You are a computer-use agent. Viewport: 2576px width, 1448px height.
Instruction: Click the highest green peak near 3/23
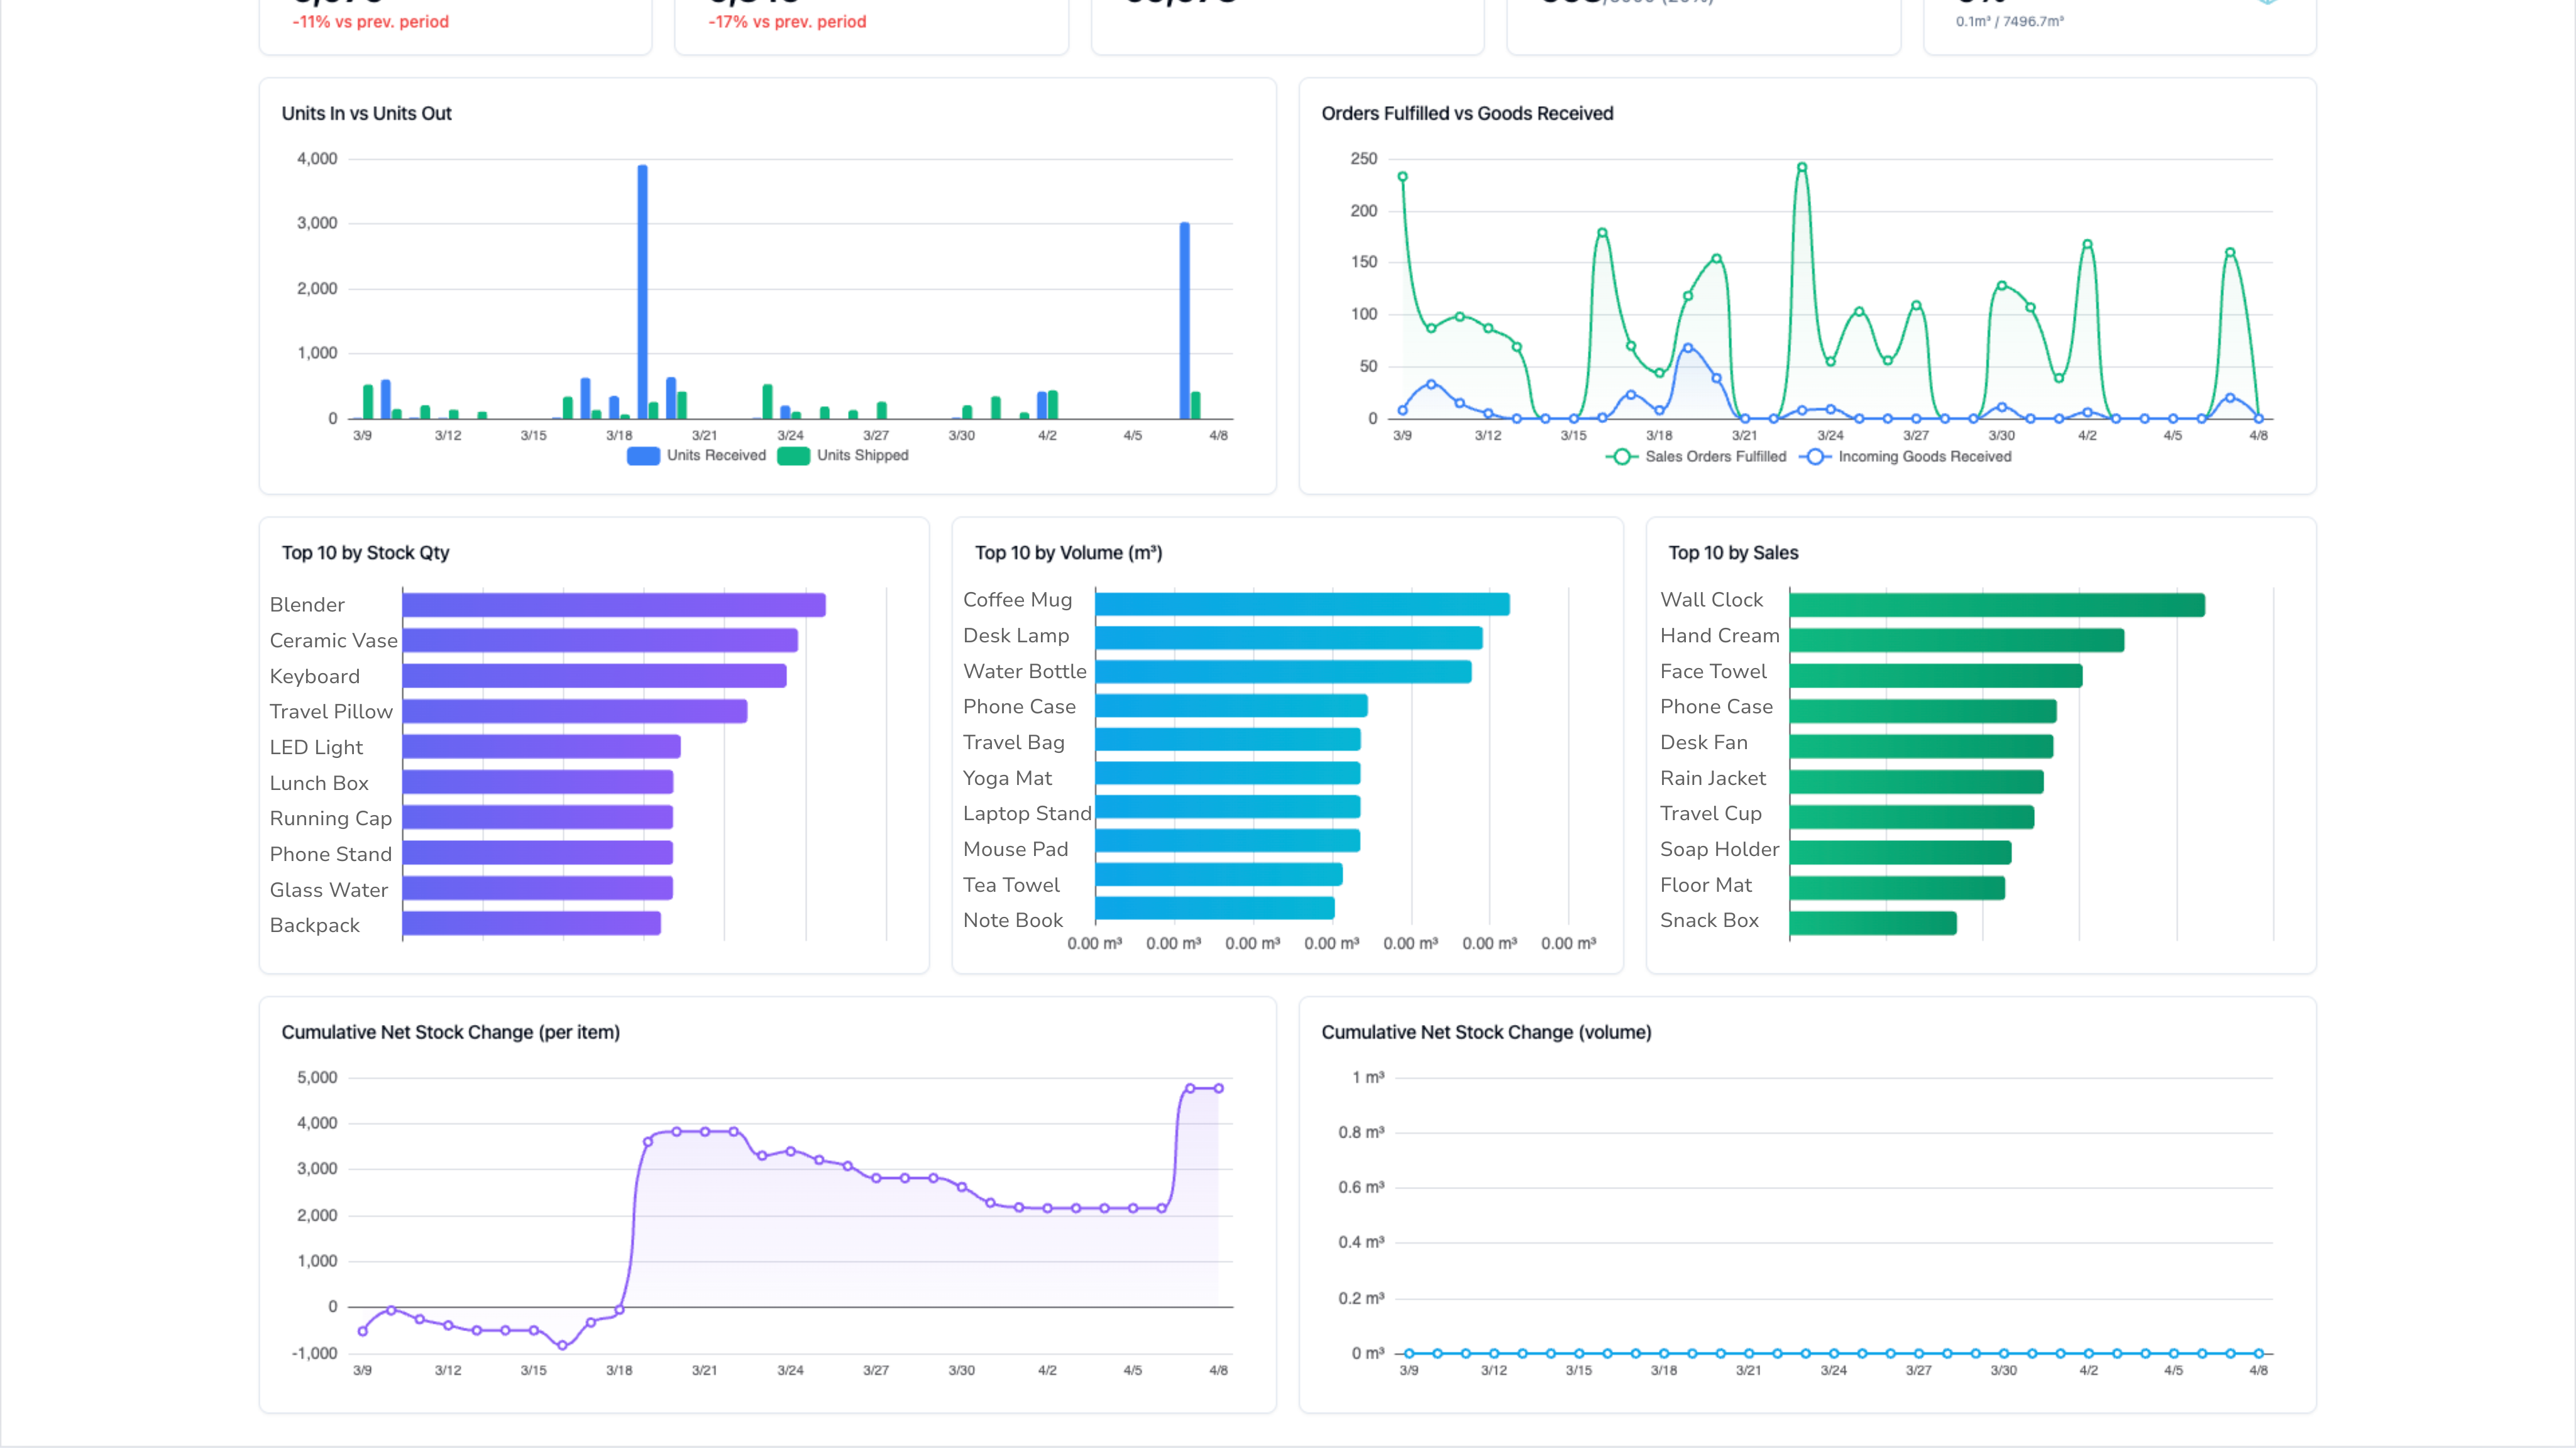point(1802,168)
